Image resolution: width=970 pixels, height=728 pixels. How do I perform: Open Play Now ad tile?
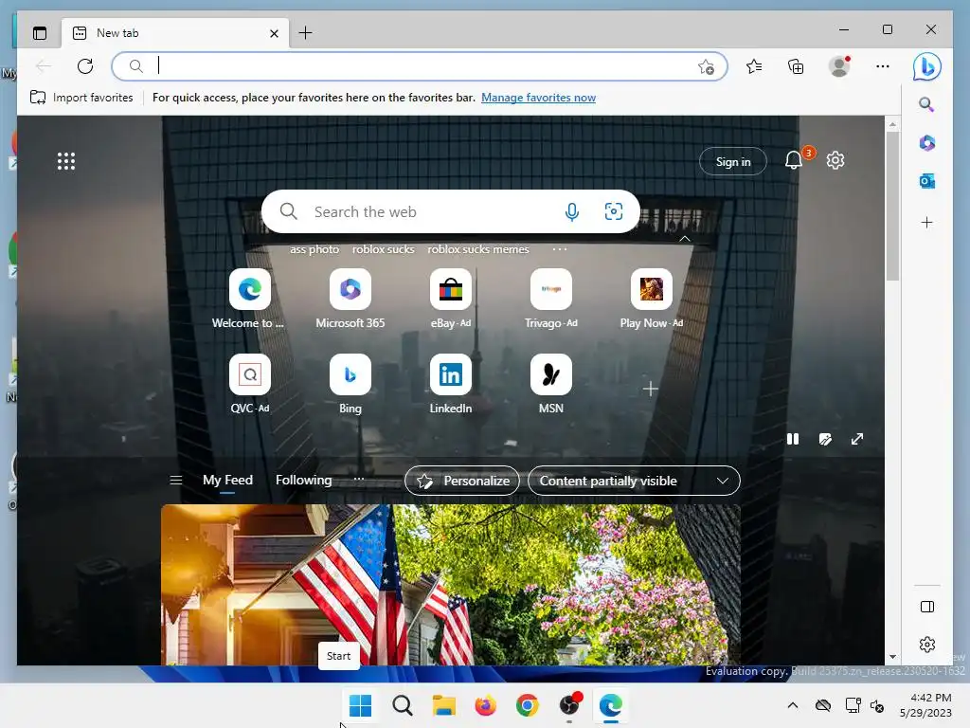(x=652, y=289)
